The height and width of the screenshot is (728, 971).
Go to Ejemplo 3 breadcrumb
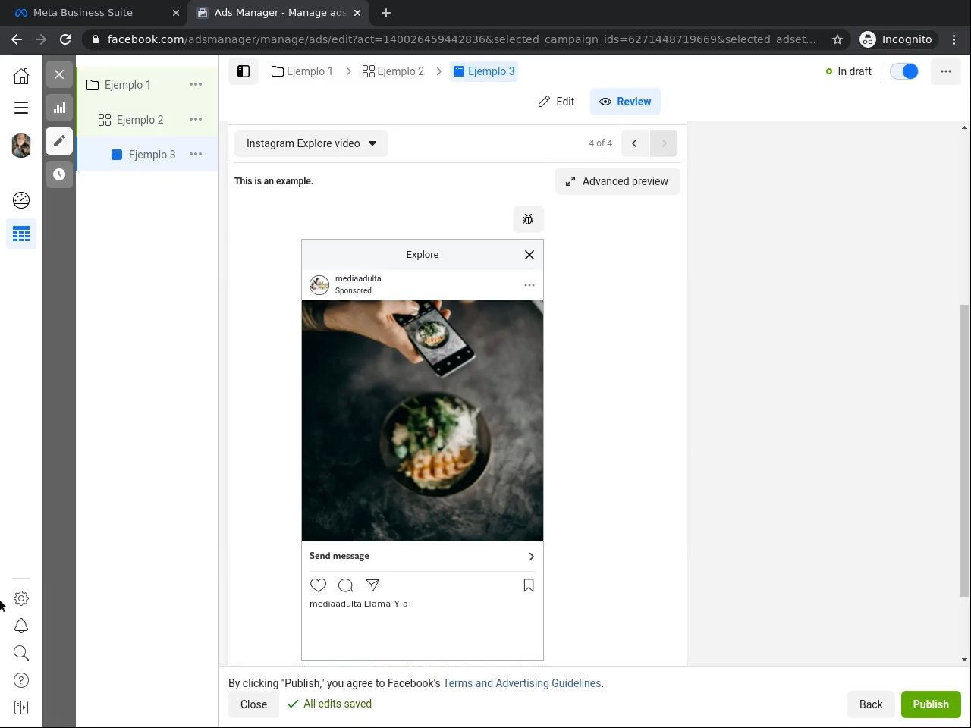click(484, 71)
